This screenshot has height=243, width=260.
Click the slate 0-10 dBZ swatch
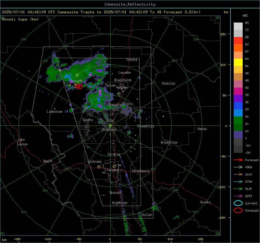pyautogui.click(x=238, y=135)
